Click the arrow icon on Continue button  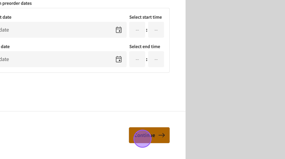click(x=162, y=135)
